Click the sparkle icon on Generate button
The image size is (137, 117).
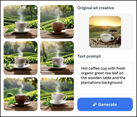95,104
